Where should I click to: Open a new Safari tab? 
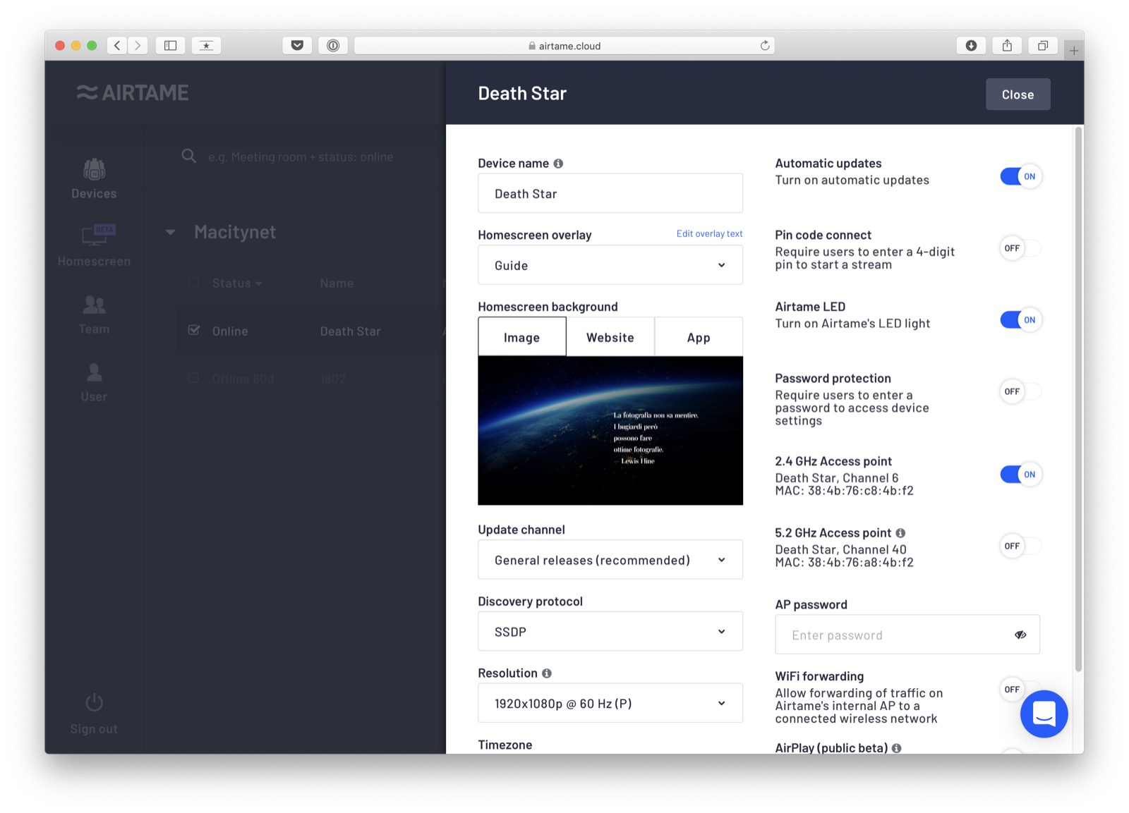point(1074,51)
